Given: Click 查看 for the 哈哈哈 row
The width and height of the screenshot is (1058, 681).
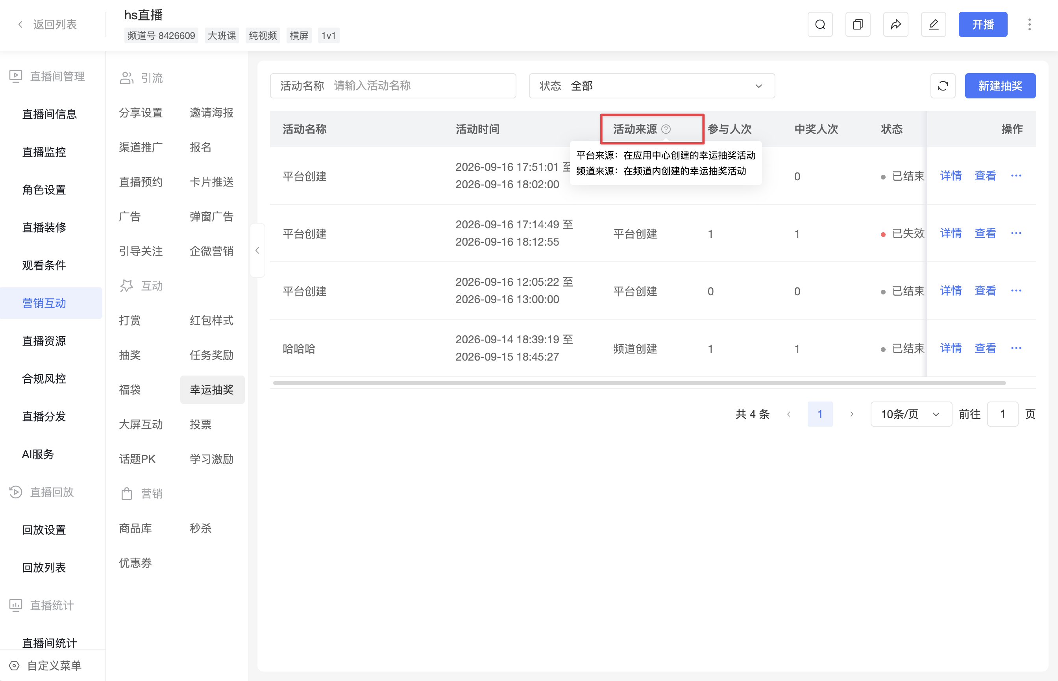Looking at the screenshot, I should pos(986,348).
